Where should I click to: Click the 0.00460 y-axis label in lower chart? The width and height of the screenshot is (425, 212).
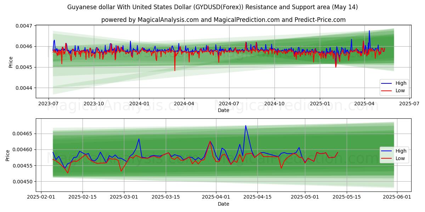coord(22,149)
